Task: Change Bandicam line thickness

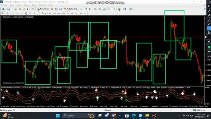Action: click(209, 52)
